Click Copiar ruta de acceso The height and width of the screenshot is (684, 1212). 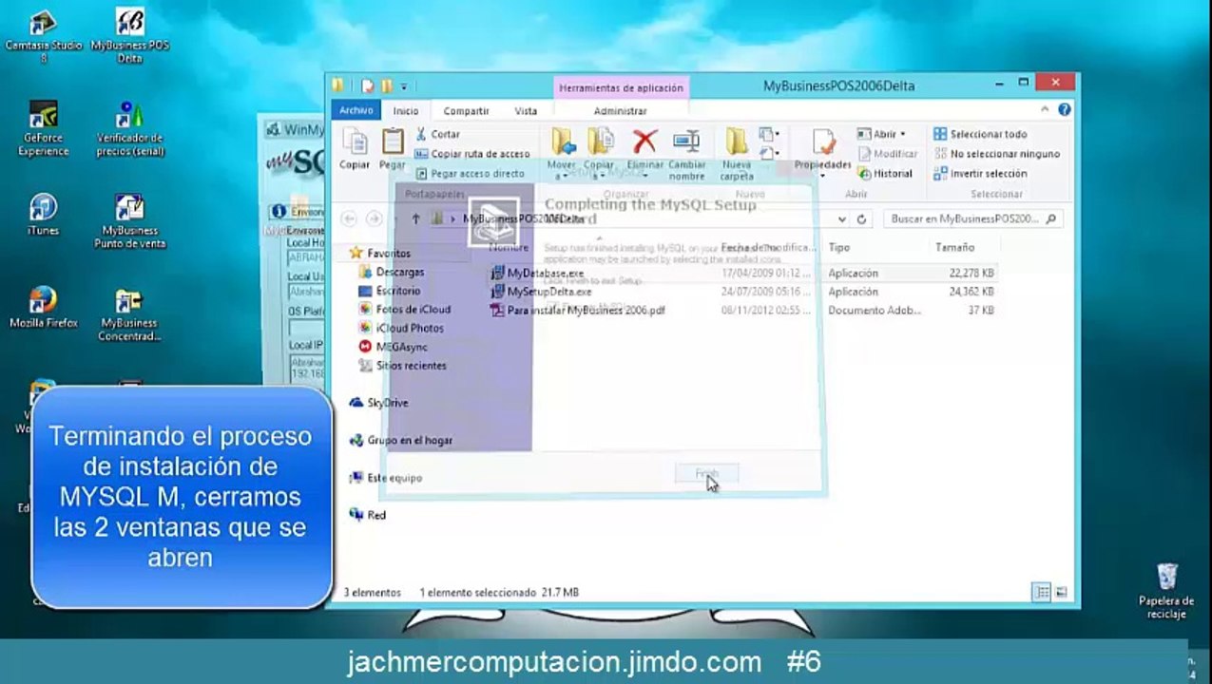[471, 154]
